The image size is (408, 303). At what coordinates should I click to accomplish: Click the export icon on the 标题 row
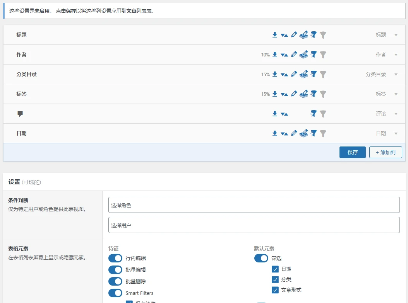pos(274,35)
